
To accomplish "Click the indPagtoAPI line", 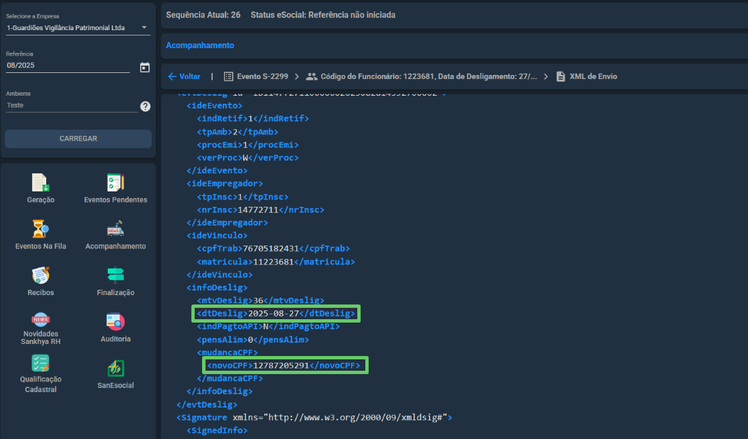I will click(268, 327).
